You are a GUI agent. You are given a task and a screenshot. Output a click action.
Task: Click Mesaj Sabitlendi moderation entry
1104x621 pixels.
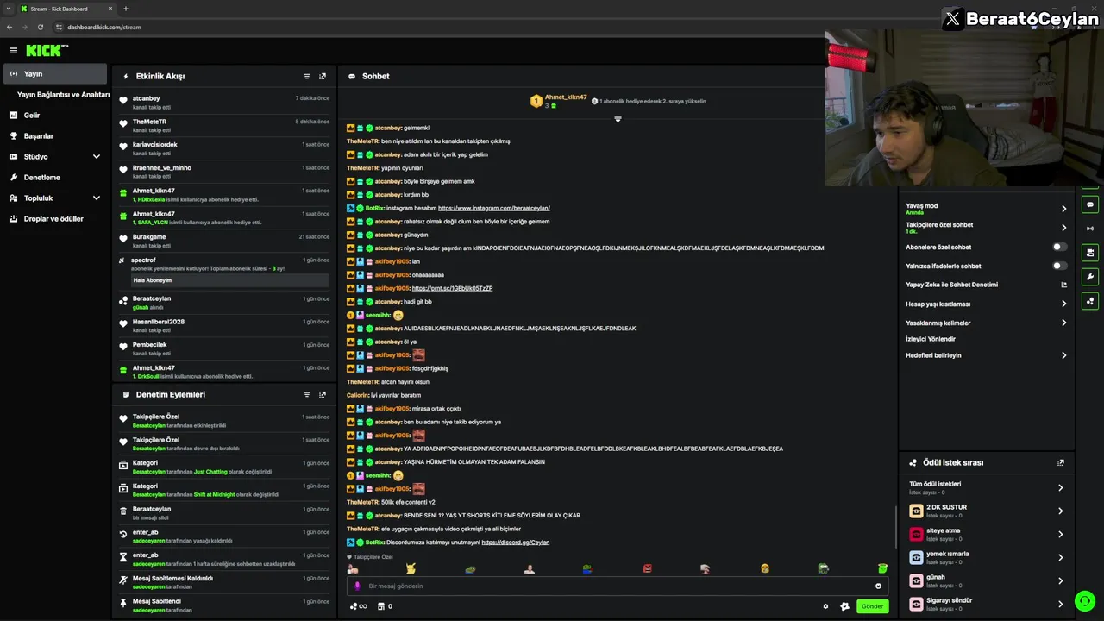[x=224, y=605]
